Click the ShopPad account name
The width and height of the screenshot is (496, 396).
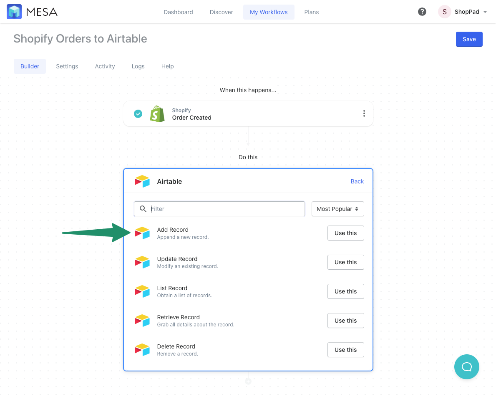click(x=466, y=12)
